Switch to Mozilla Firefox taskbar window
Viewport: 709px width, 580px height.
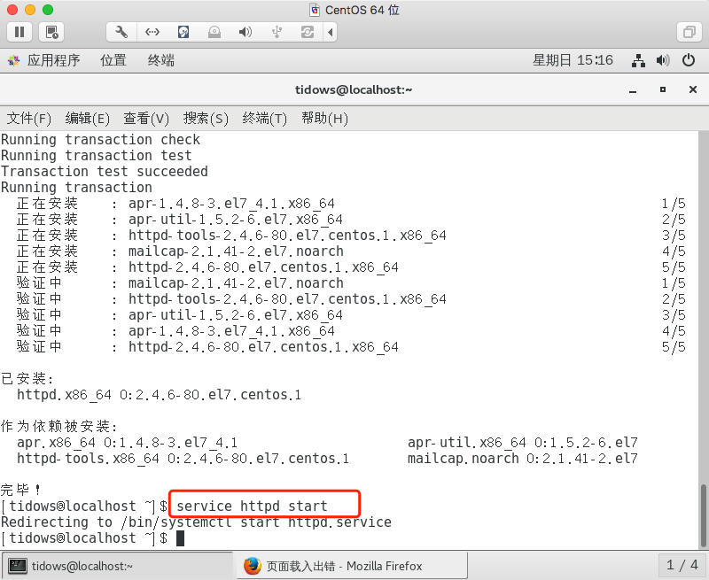point(352,566)
